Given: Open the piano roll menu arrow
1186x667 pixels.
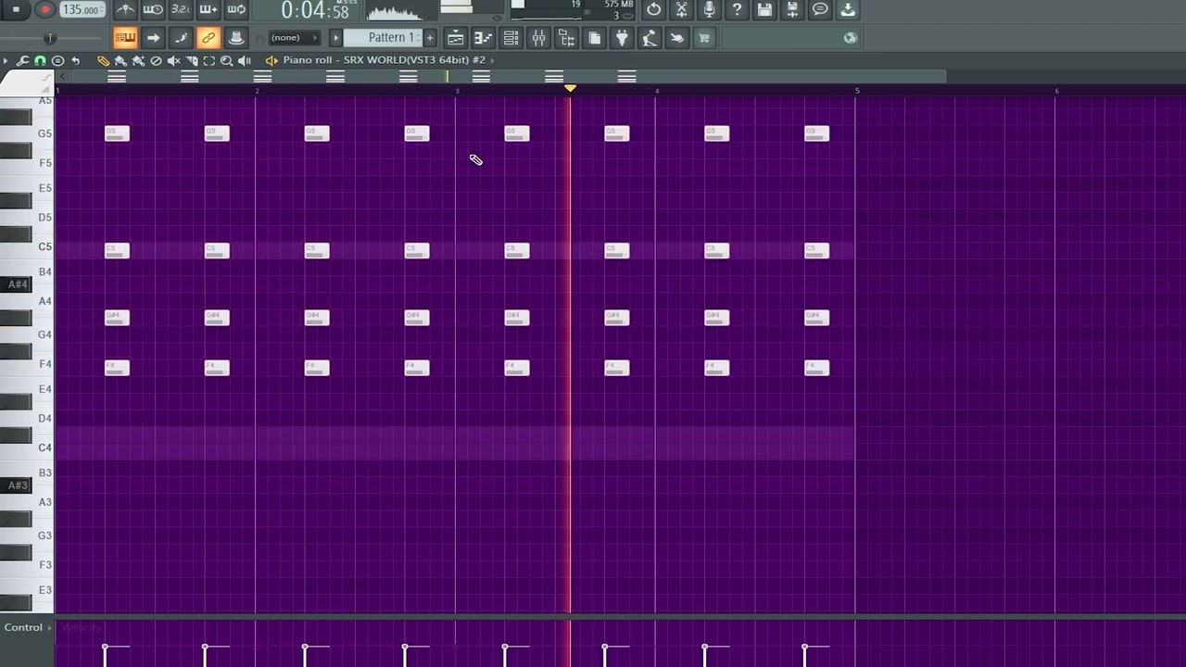Looking at the screenshot, I should (6, 60).
